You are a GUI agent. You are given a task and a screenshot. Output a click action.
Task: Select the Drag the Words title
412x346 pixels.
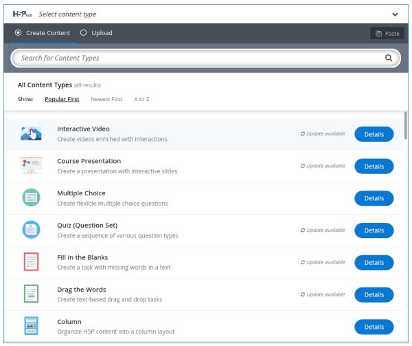coord(82,290)
